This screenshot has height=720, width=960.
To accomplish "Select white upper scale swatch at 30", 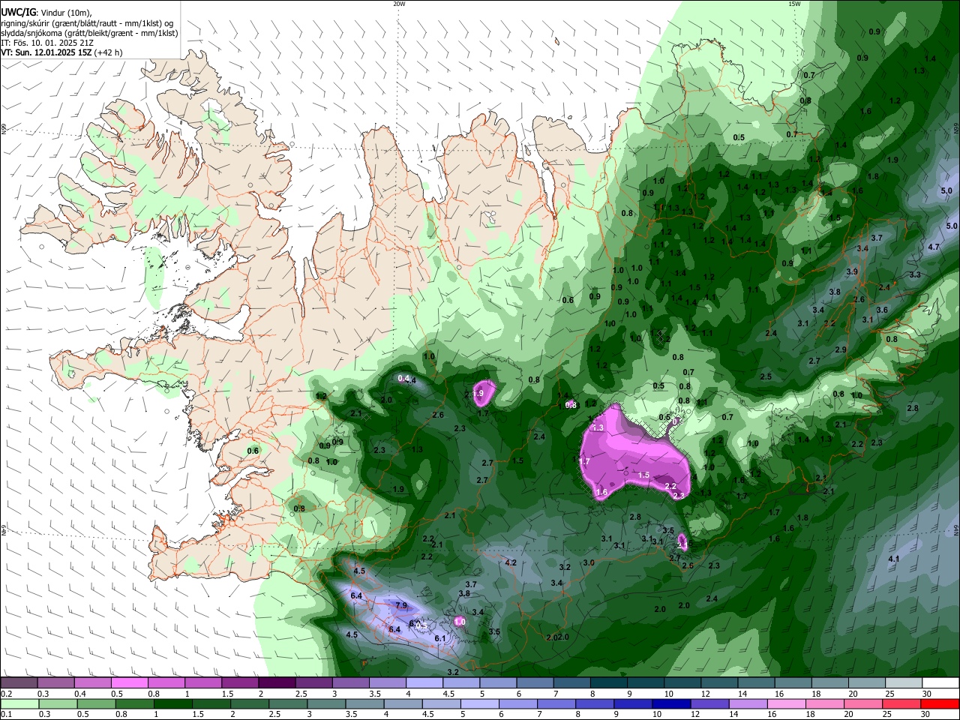I will point(940,682).
